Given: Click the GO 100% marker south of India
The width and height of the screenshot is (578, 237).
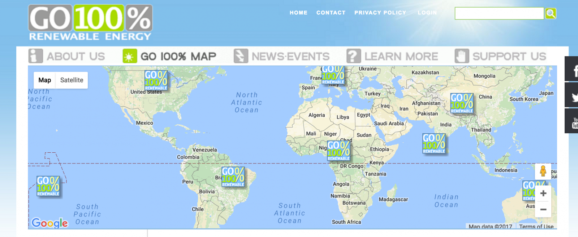Looking at the screenshot, I should coord(434,143).
